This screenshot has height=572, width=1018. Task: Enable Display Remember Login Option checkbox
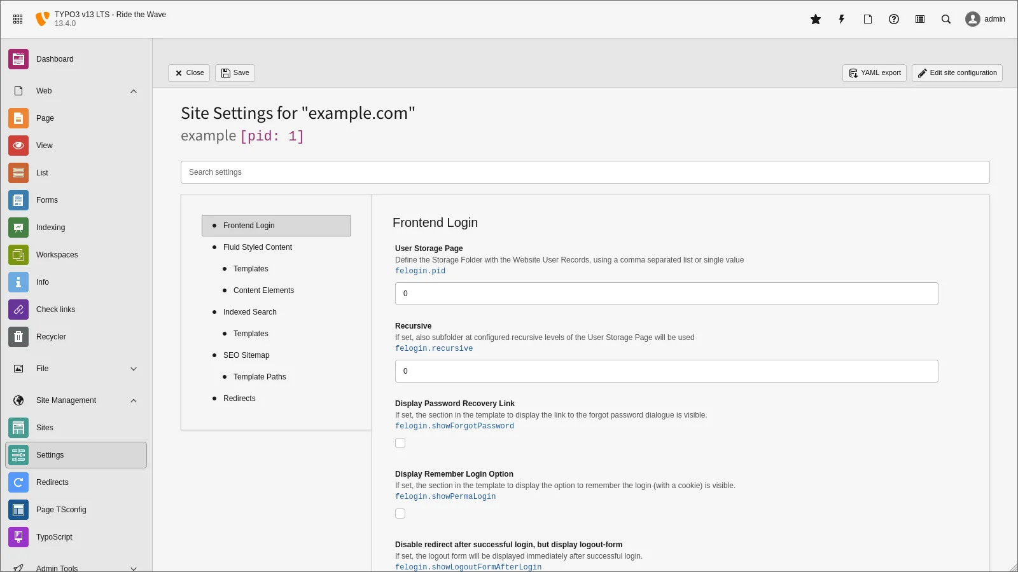coord(400,514)
